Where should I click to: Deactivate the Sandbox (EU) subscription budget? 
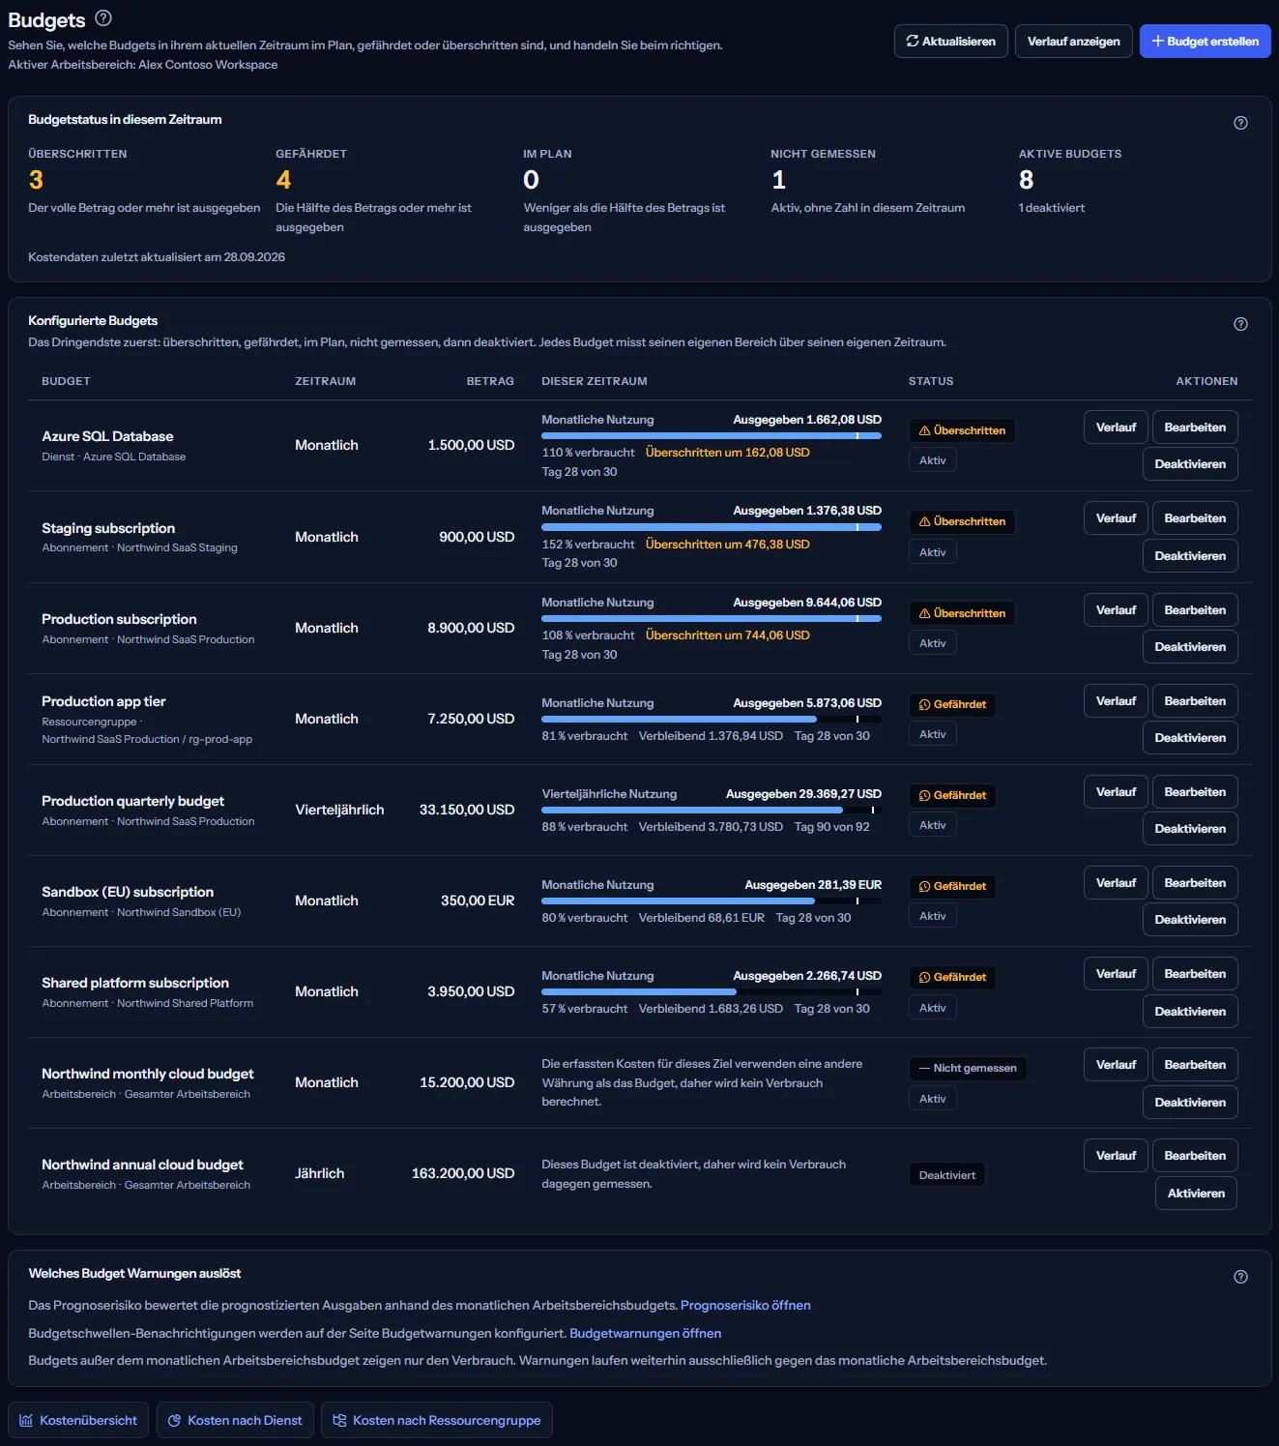coord(1190,920)
